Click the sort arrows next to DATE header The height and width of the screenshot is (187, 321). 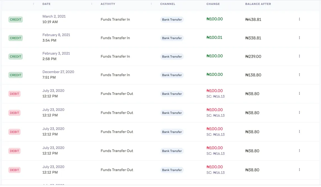pyautogui.click(x=92, y=4)
